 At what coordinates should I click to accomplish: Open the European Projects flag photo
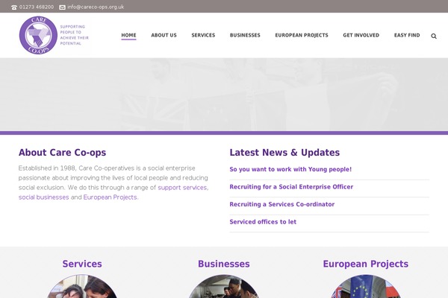pos(365,287)
